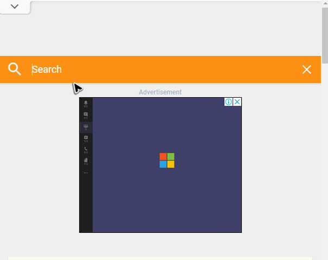Click the vertical scrollbar thumb
The height and width of the screenshot is (260, 328).
[x=325, y=35]
